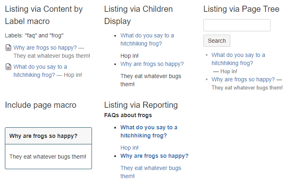Open Why are frogs so happy under Children Display
The height and width of the screenshot is (183, 299).
tap(152, 64)
